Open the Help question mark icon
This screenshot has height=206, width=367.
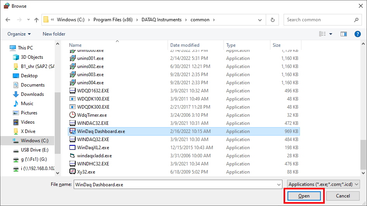[x=357, y=34]
